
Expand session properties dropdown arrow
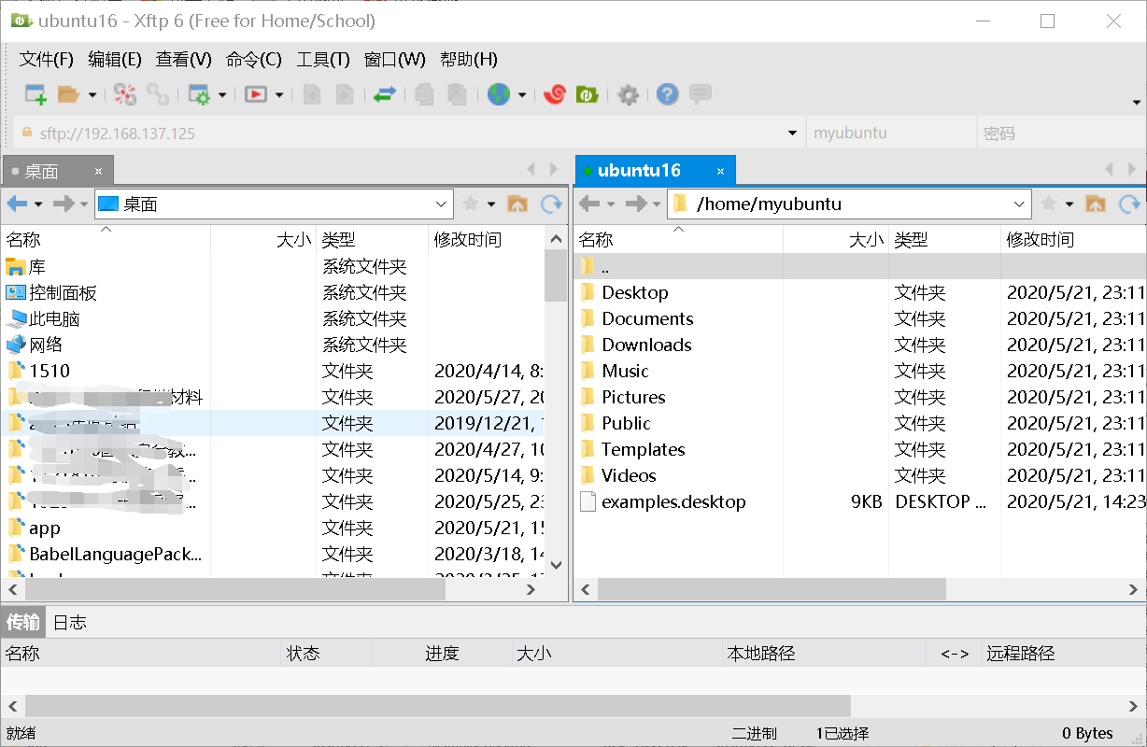(222, 94)
